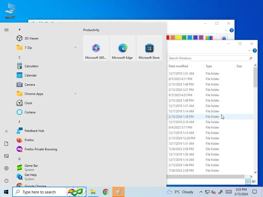
Task: Click Explorer horizontal scrollbar right arrow
Action: pyautogui.click(x=251, y=176)
